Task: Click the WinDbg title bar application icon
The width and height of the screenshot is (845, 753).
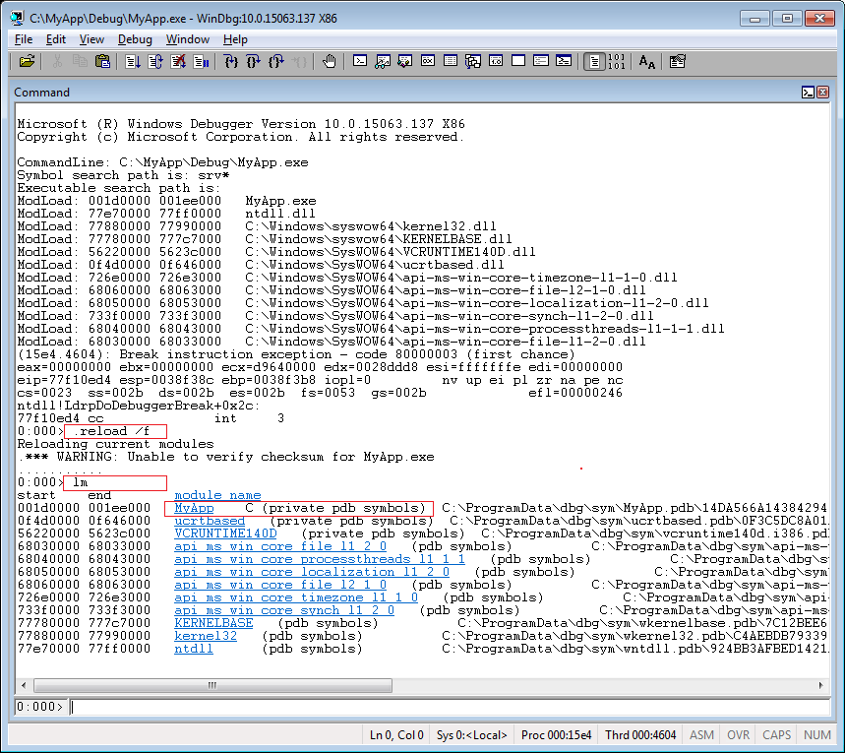Action: tap(18, 18)
